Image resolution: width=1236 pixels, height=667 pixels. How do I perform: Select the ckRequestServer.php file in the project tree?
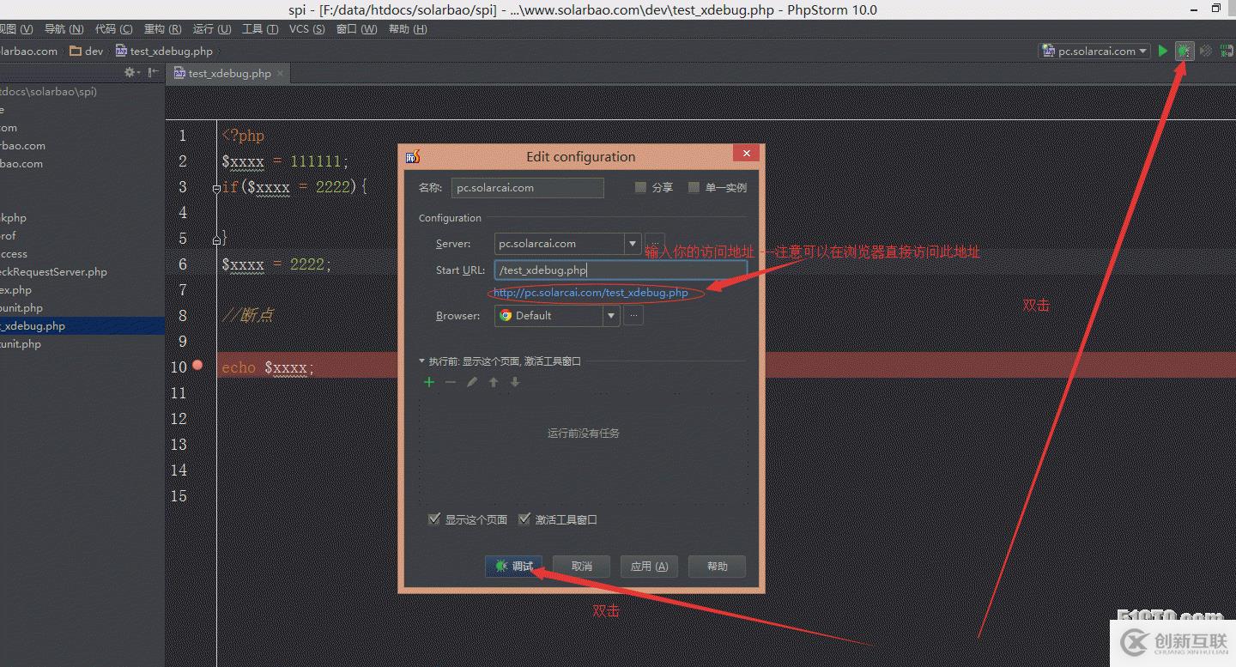53,272
